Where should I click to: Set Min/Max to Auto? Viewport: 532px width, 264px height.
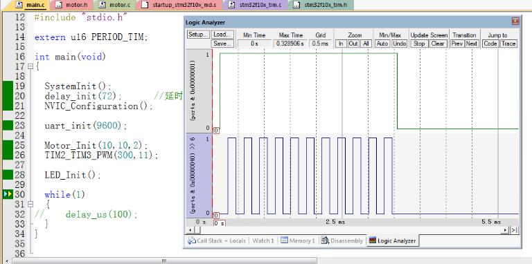click(x=382, y=44)
